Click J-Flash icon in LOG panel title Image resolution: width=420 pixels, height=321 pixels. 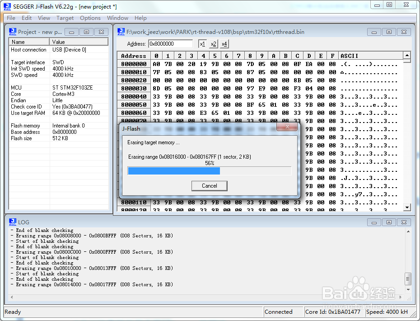[x=13, y=222]
